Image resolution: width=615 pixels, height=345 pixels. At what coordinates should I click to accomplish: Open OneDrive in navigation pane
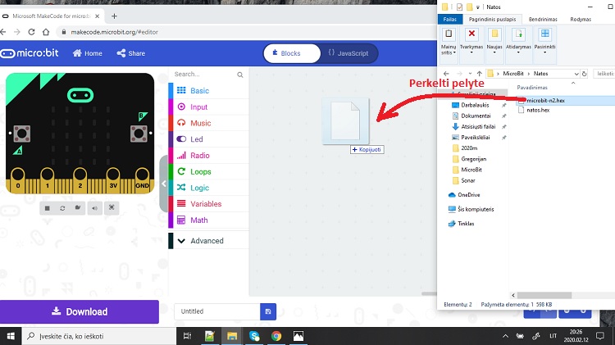click(468, 195)
